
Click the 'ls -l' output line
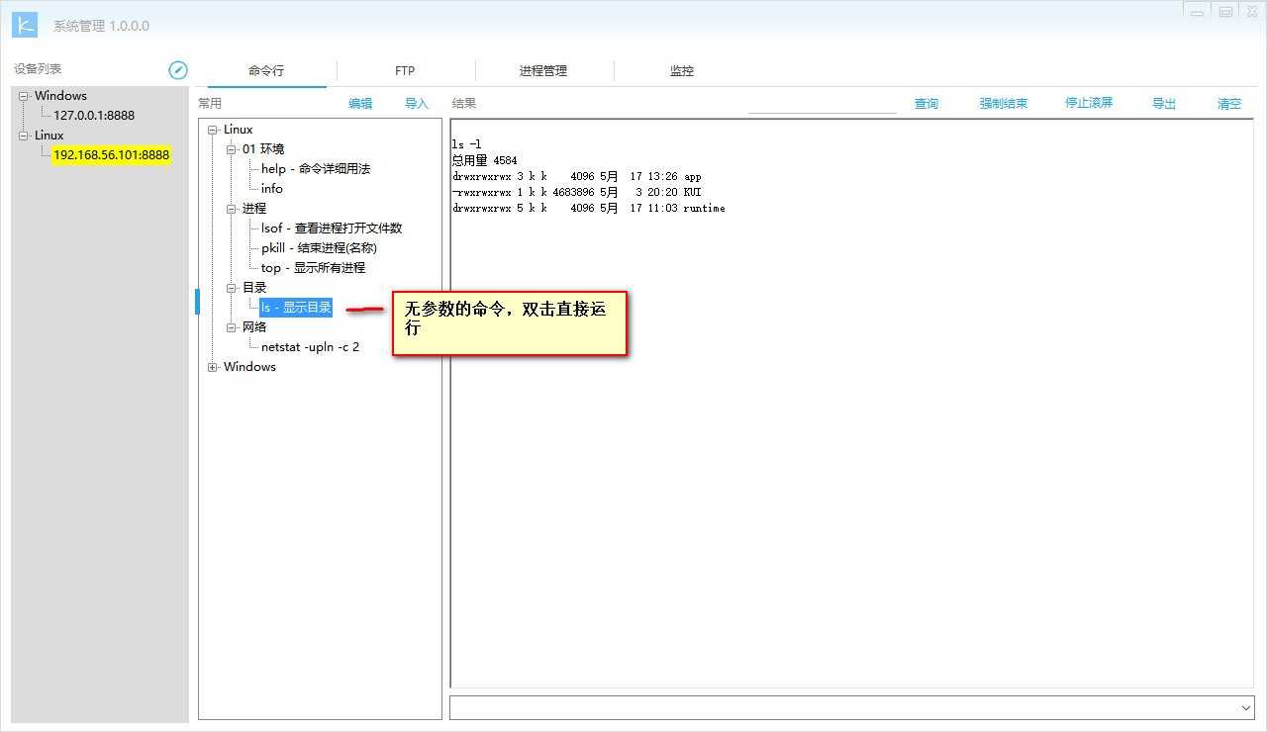tap(466, 144)
